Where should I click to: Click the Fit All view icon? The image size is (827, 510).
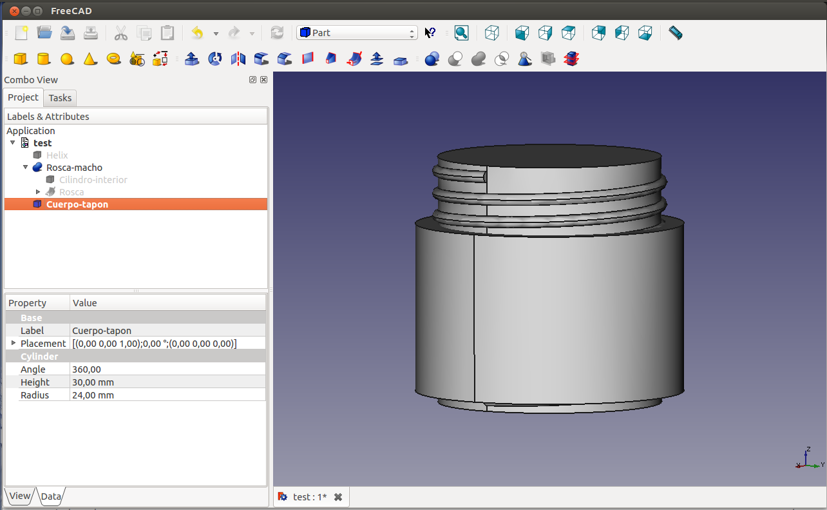461,33
